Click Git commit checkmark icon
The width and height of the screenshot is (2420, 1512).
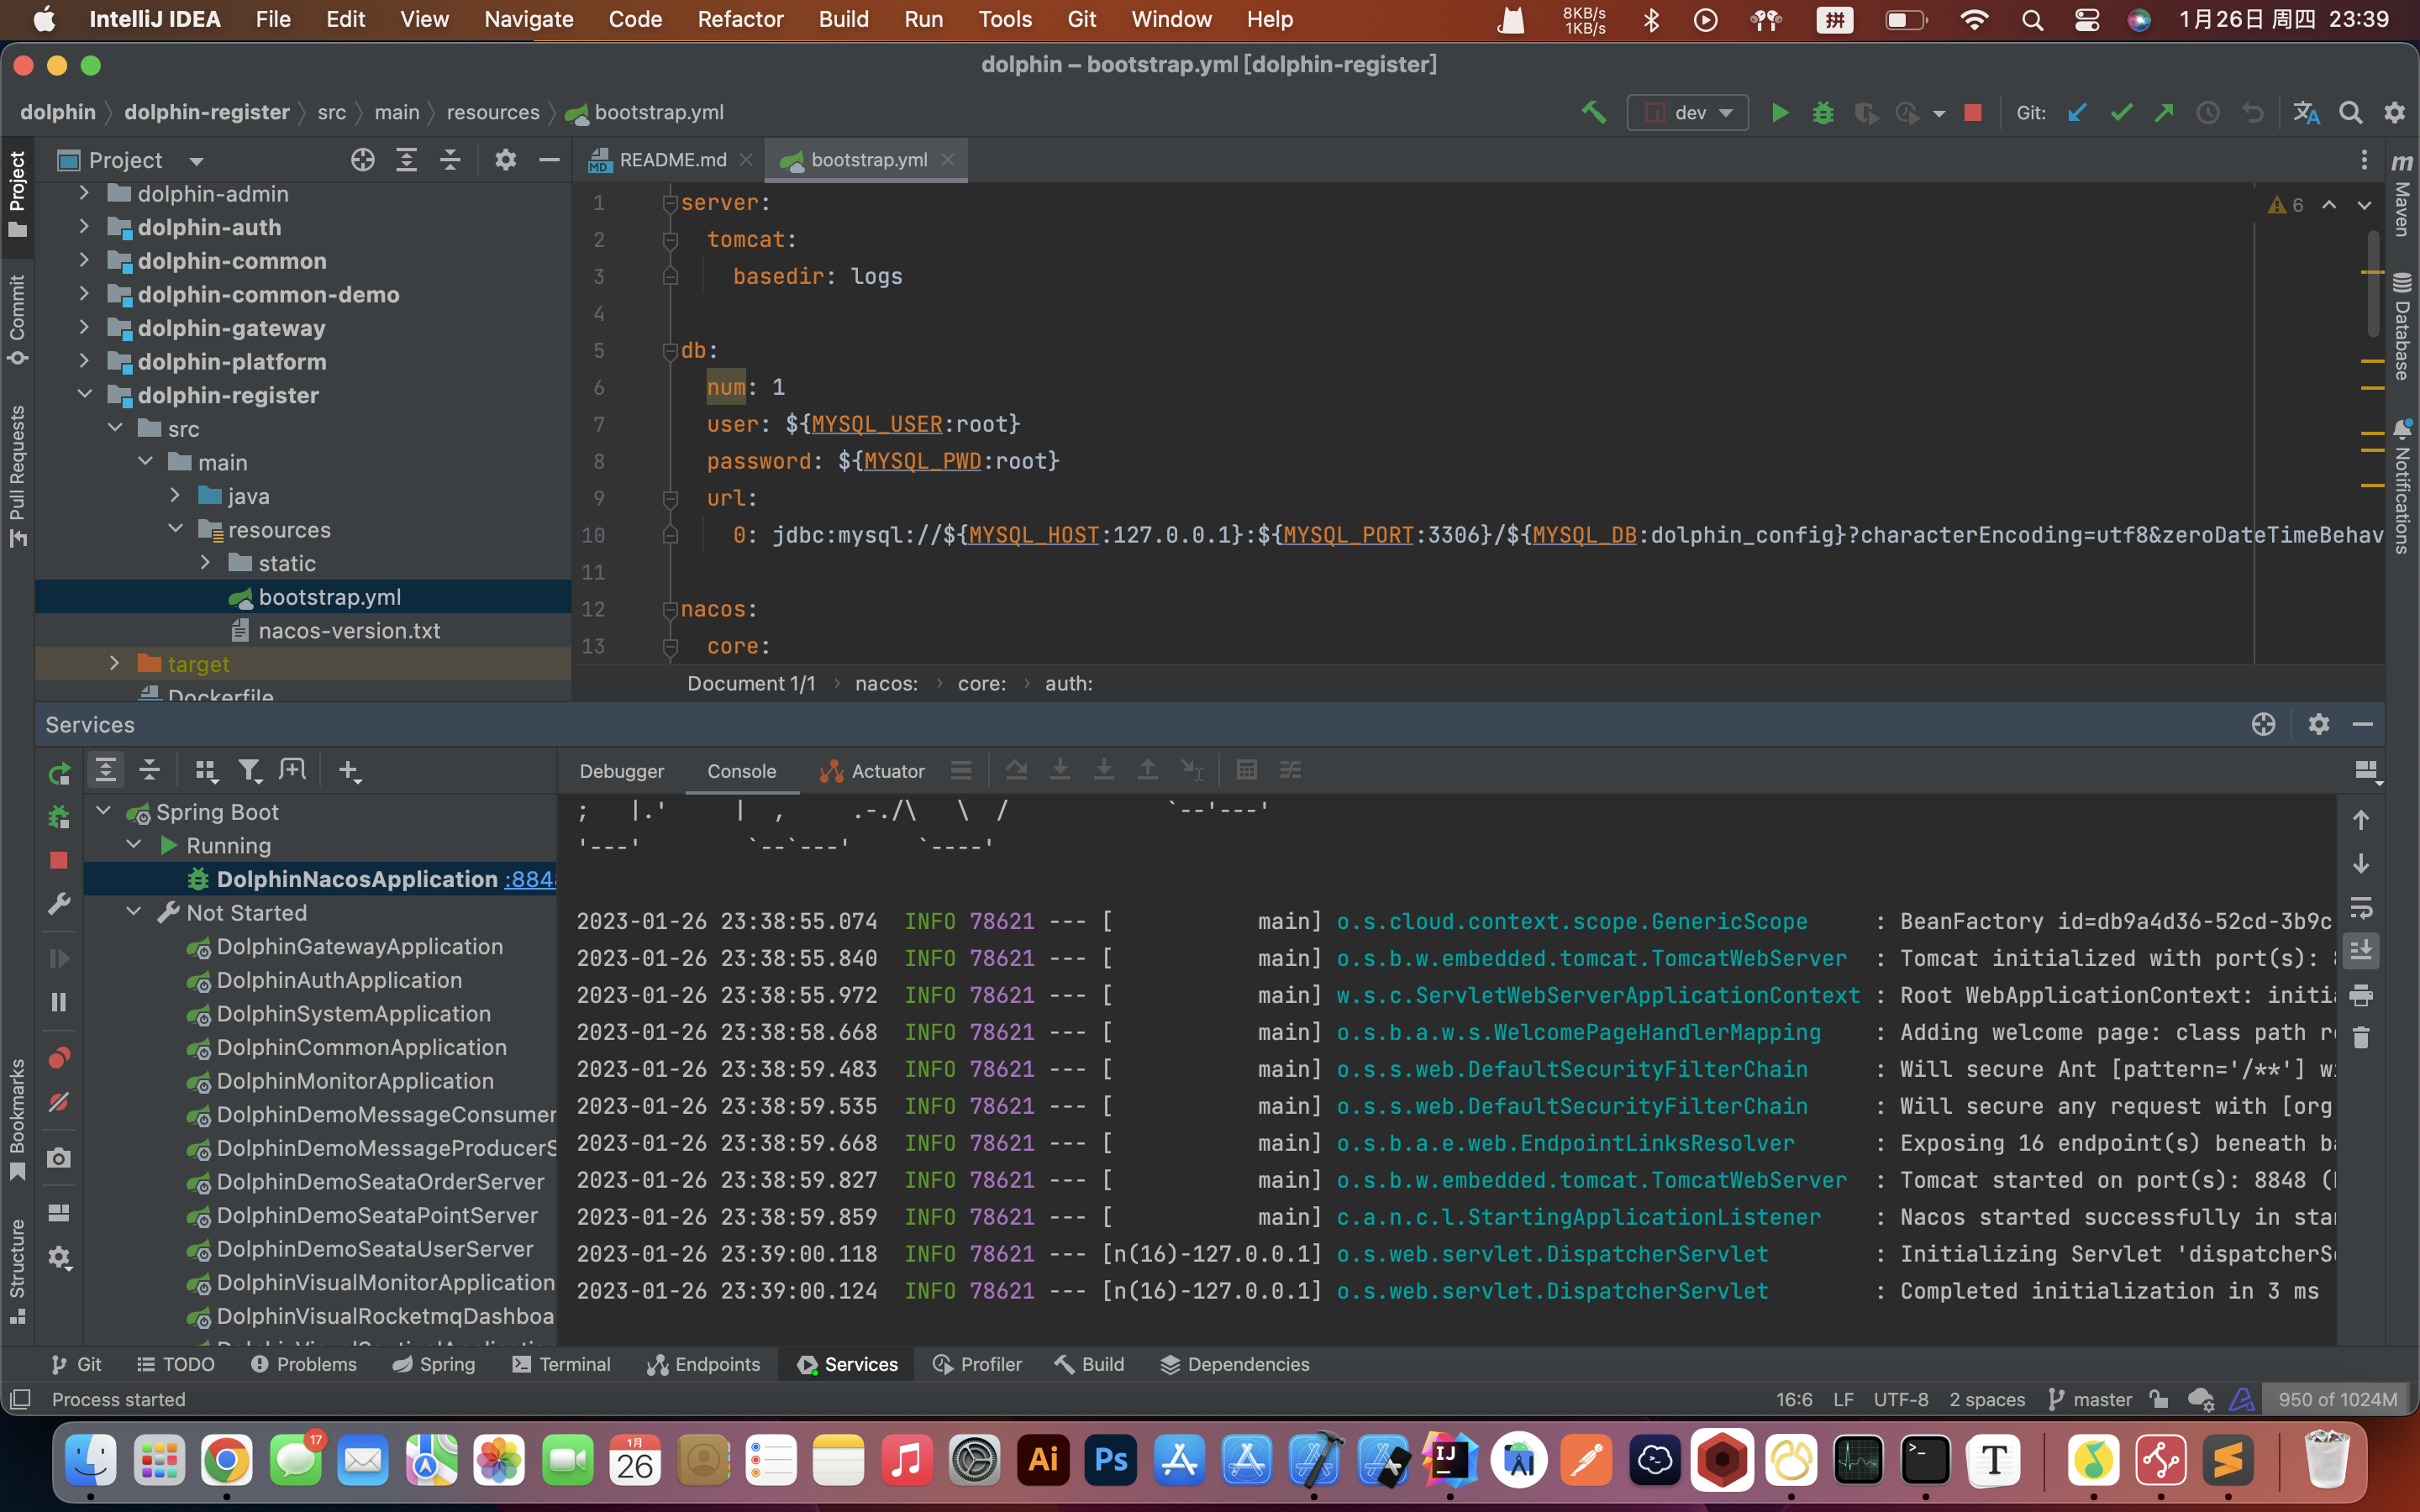[x=2120, y=112]
